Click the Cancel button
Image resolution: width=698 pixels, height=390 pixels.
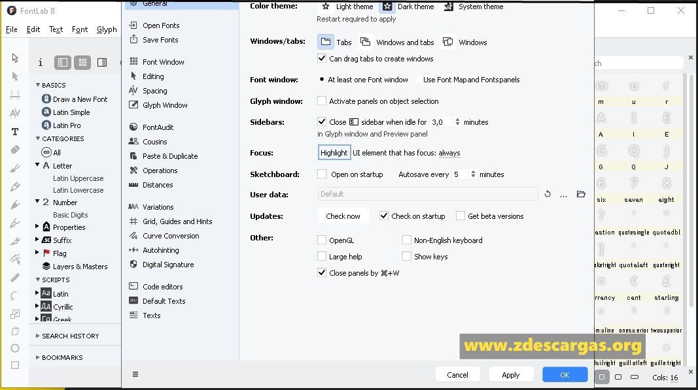click(x=458, y=374)
